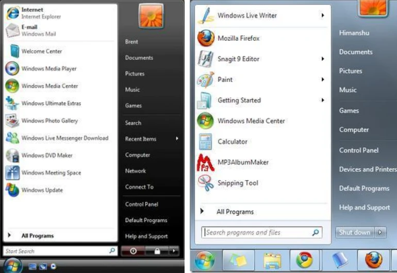The width and height of the screenshot is (397, 273).
Task: Open Help and Support in Windows 7 menu
Action: point(365,208)
